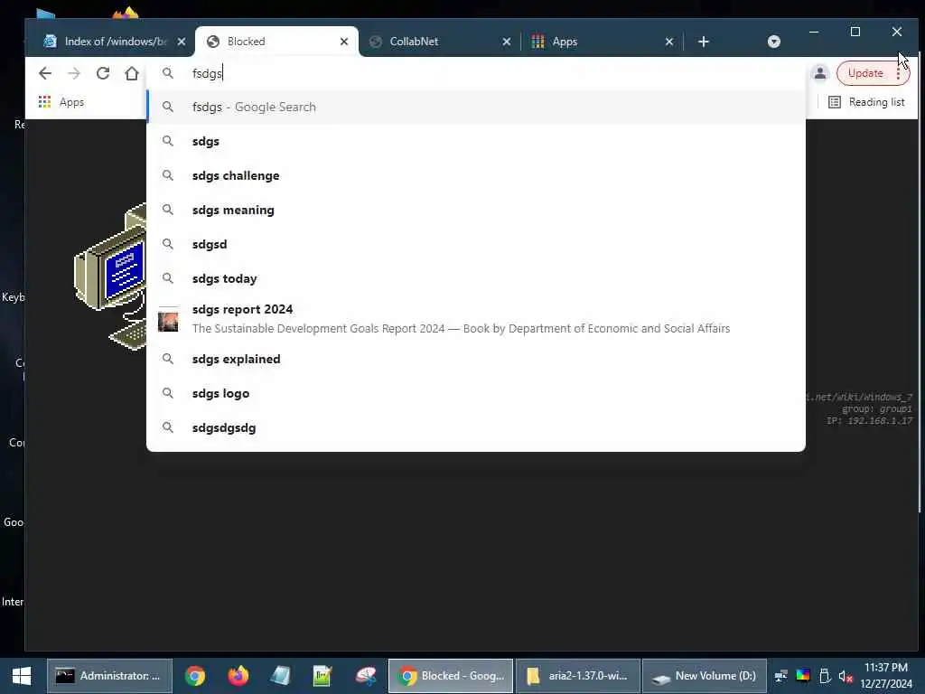Click the address bar containing fsdgs

476,73
